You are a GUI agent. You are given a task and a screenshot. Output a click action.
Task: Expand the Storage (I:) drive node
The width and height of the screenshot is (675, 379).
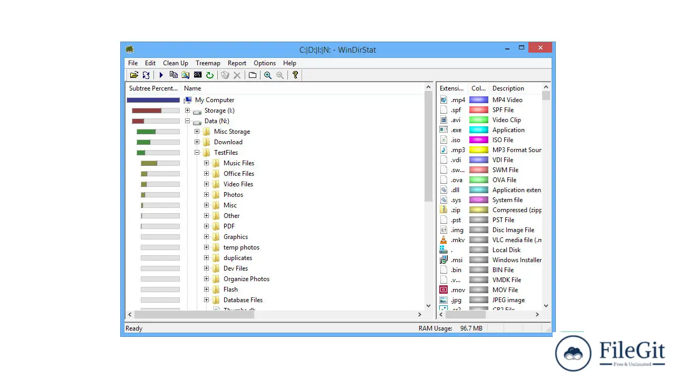point(187,111)
